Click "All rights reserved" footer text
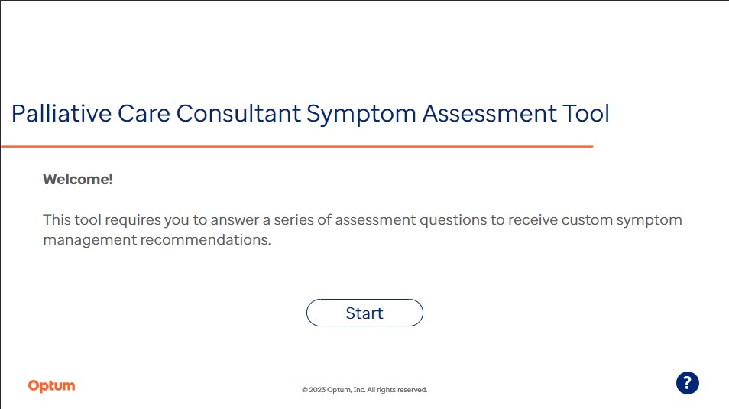 click(x=397, y=390)
